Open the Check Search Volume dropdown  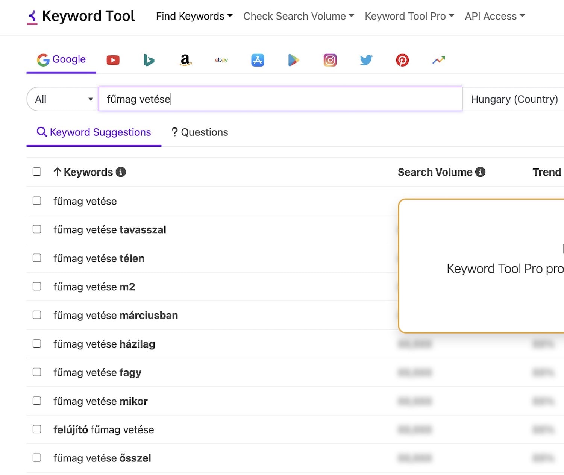(x=299, y=16)
